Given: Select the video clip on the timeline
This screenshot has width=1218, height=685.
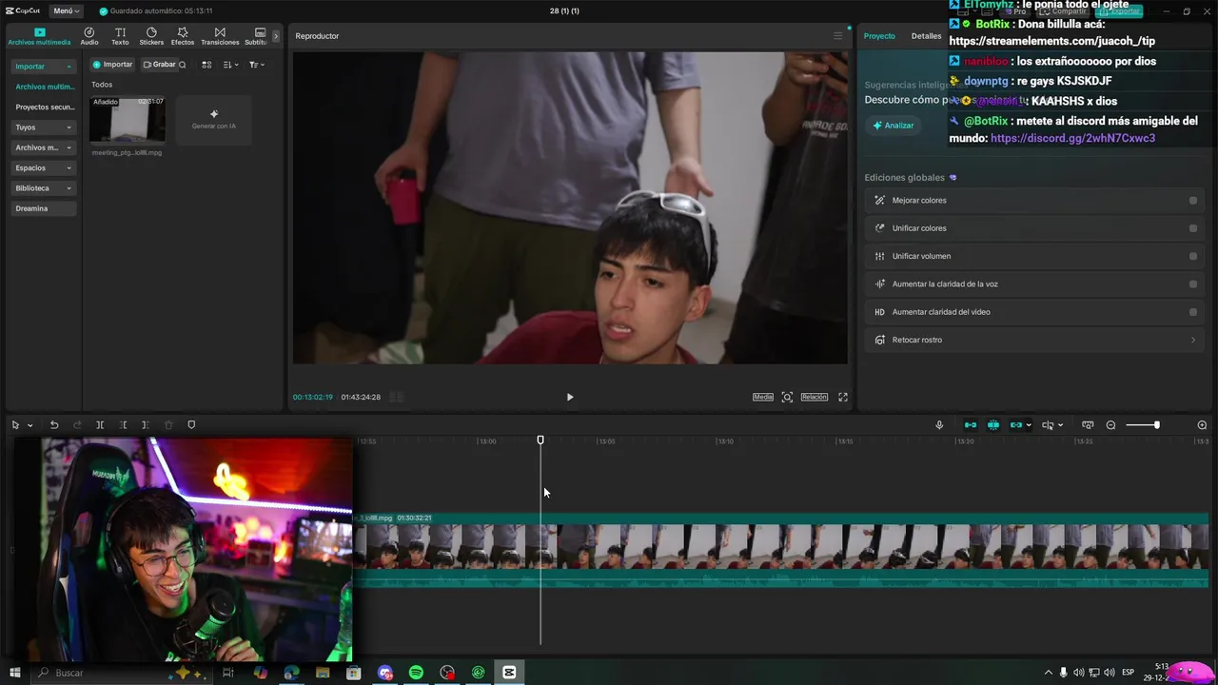Looking at the screenshot, I should [x=781, y=551].
